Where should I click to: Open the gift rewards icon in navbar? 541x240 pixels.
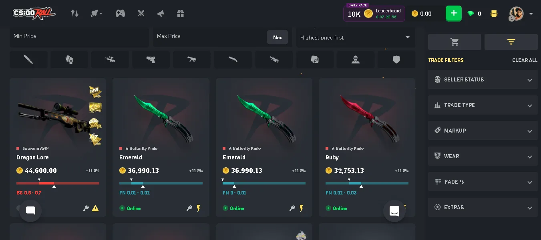click(x=180, y=14)
